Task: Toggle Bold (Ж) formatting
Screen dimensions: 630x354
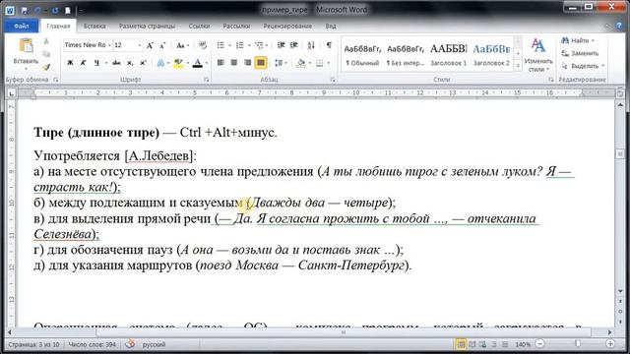Action: point(70,63)
